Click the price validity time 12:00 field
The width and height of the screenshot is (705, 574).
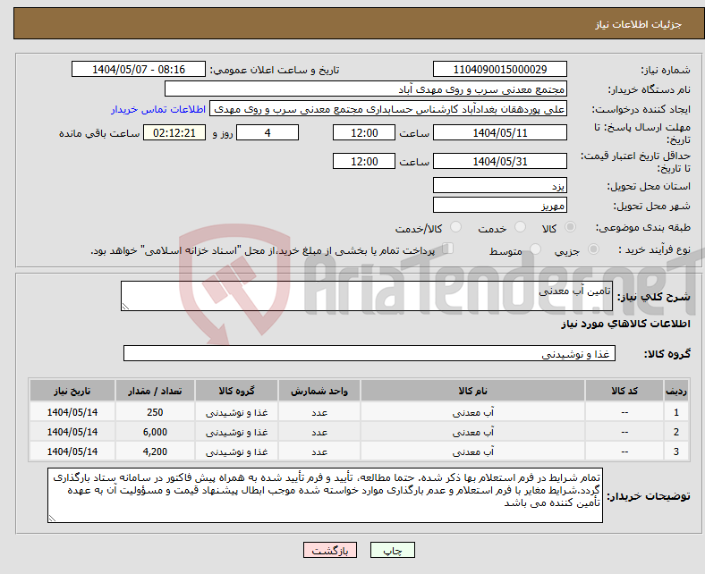click(x=364, y=161)
